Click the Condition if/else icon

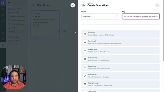85,34
